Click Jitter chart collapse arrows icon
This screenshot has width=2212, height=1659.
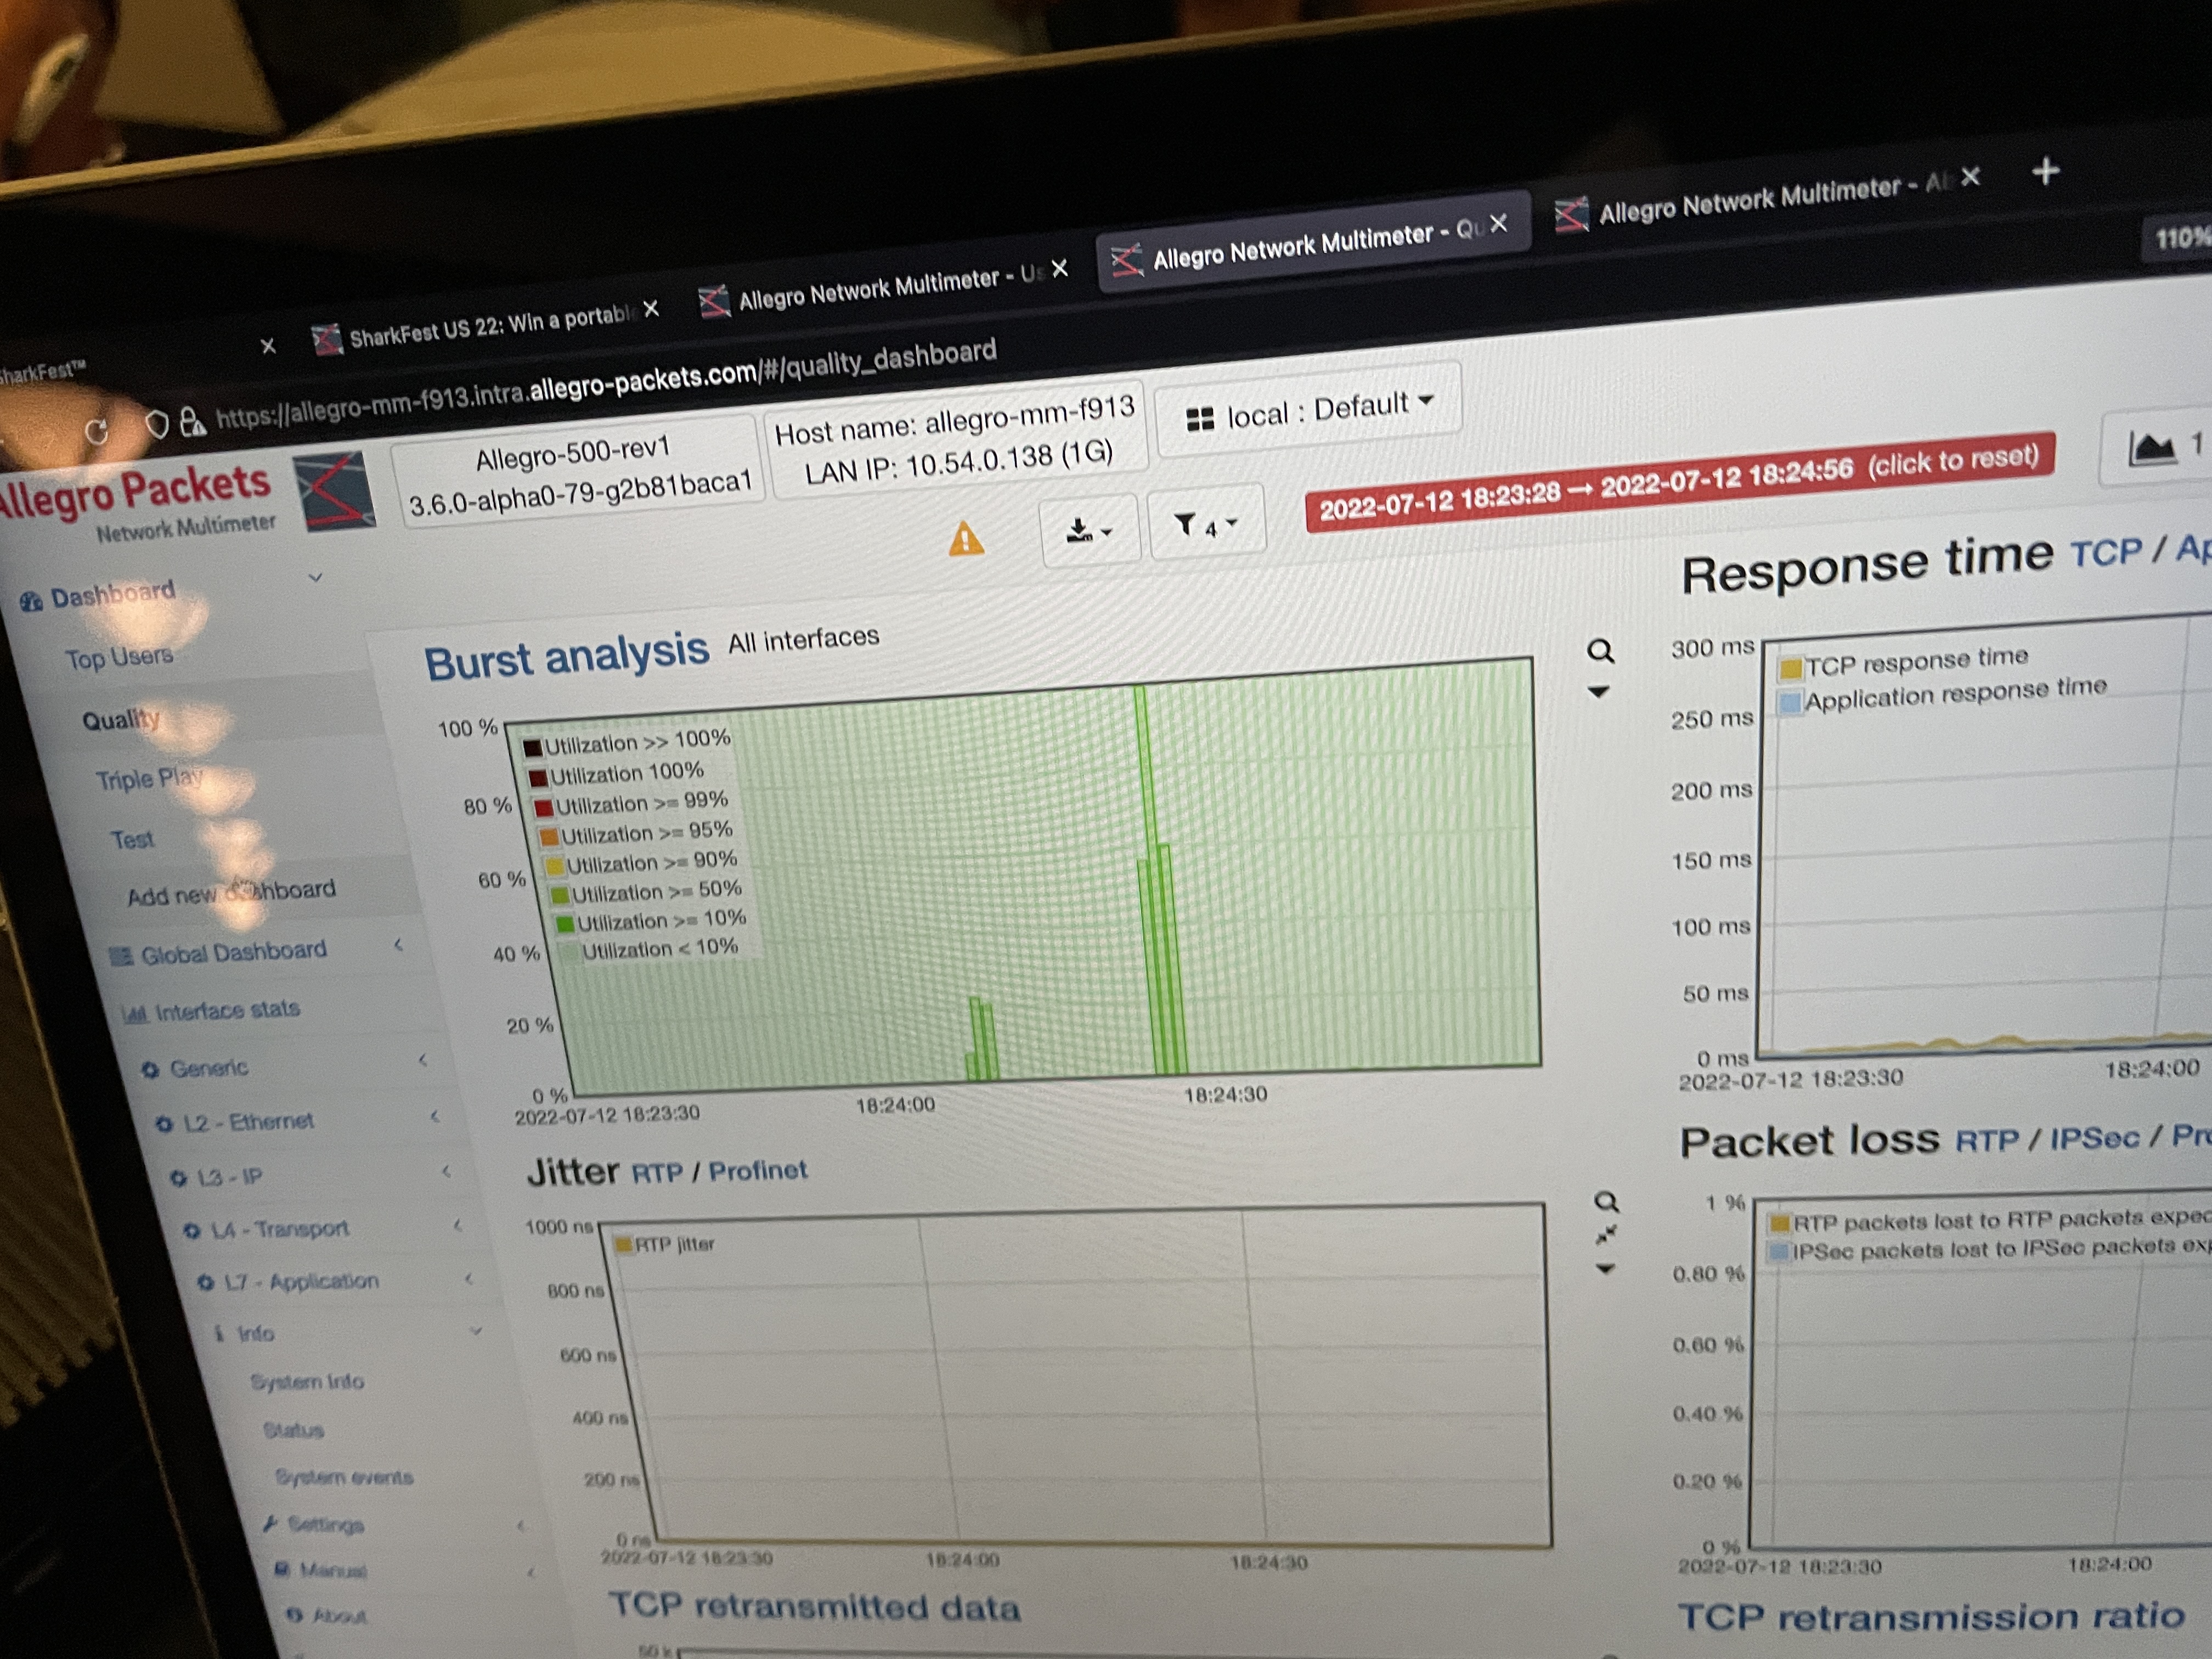point(1606,1236)
